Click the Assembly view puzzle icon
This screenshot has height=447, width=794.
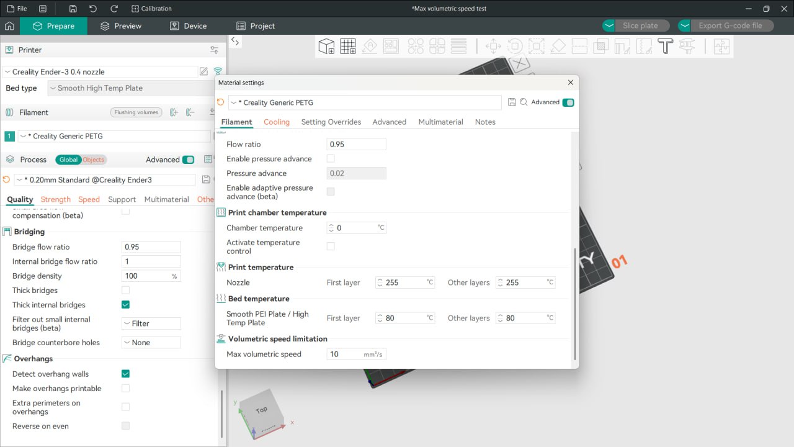pos(721,47)
